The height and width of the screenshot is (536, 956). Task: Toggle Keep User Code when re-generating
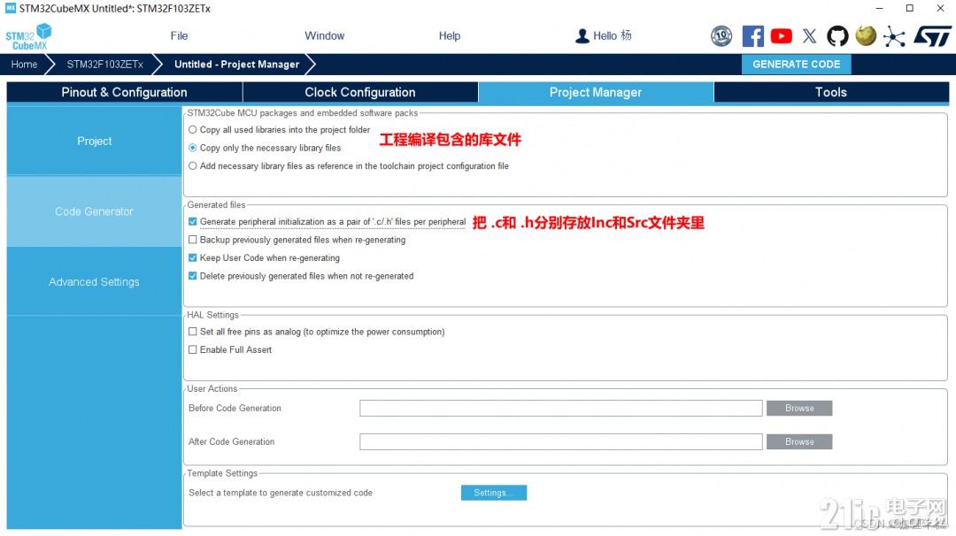click(193, 257)
